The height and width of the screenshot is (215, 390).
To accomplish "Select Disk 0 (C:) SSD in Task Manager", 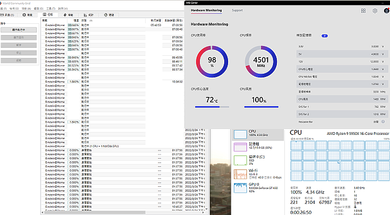I will tap(258, 160).
